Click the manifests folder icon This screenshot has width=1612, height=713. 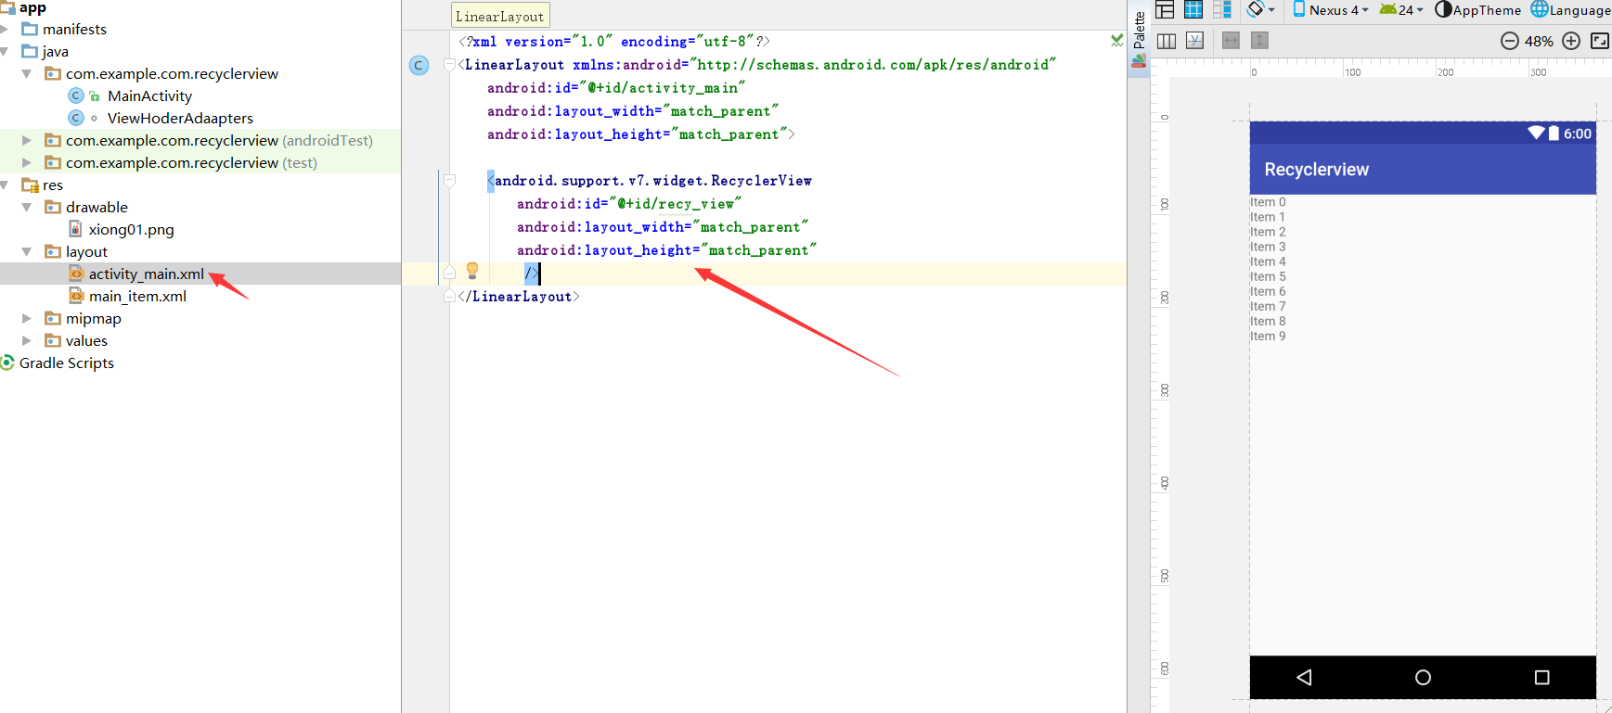click(30, 30)
